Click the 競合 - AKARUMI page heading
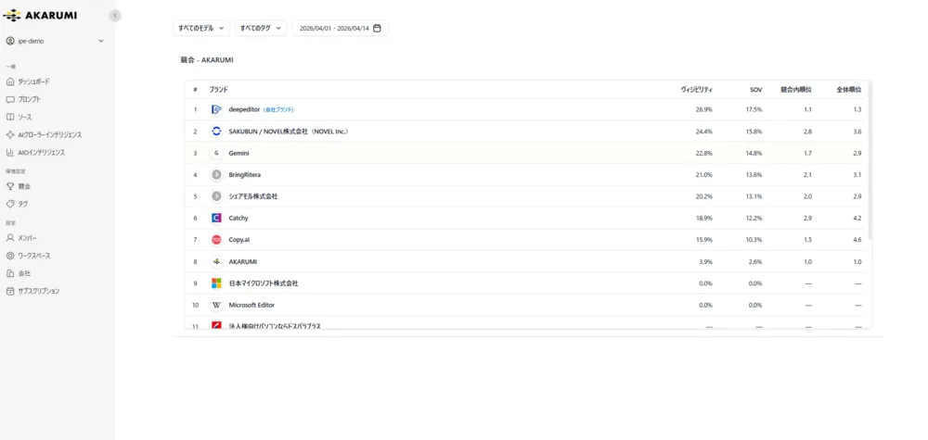This screenshot has height=440, width=928. coord(207,59)
